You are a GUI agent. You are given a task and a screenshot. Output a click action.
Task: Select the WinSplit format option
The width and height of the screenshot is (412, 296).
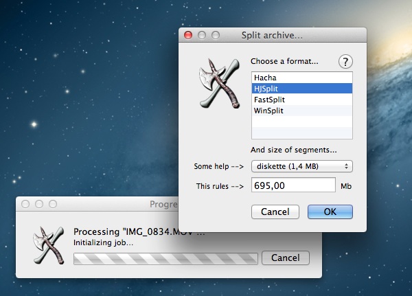tap(301, 111)
